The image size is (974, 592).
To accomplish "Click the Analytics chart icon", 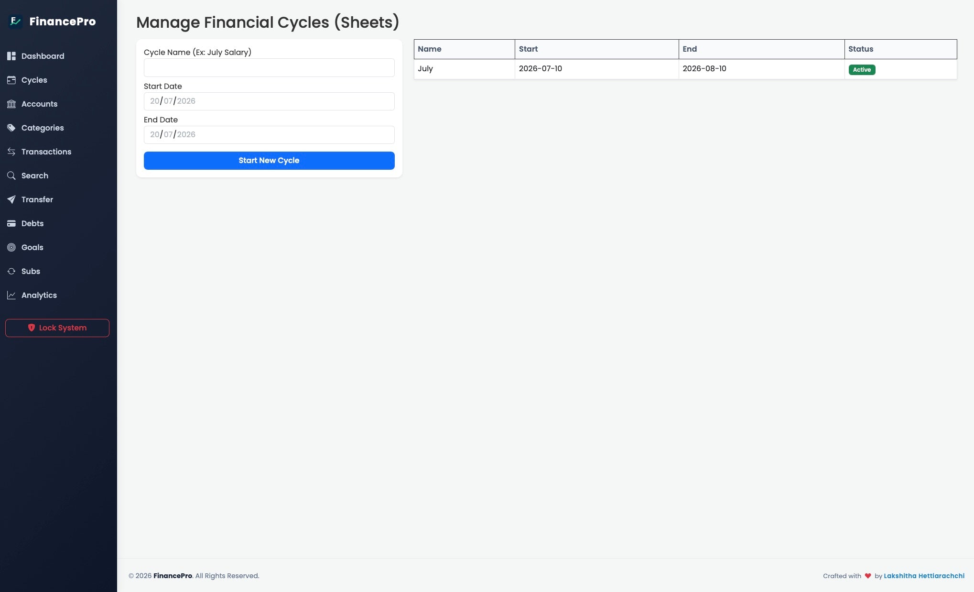I will coord(11,295).
